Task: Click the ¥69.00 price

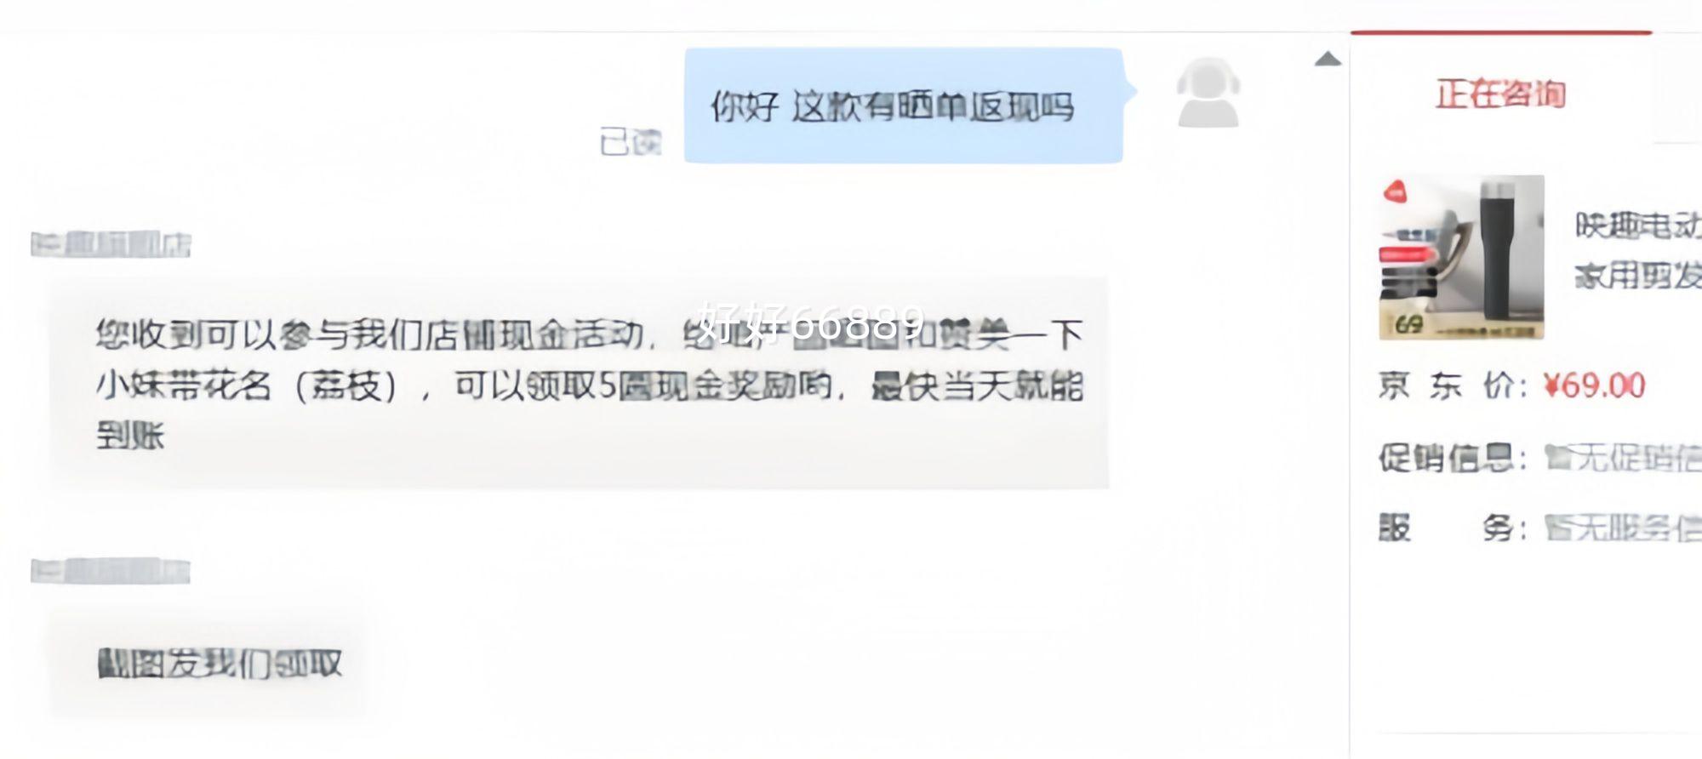Action: pos(1594,385)
